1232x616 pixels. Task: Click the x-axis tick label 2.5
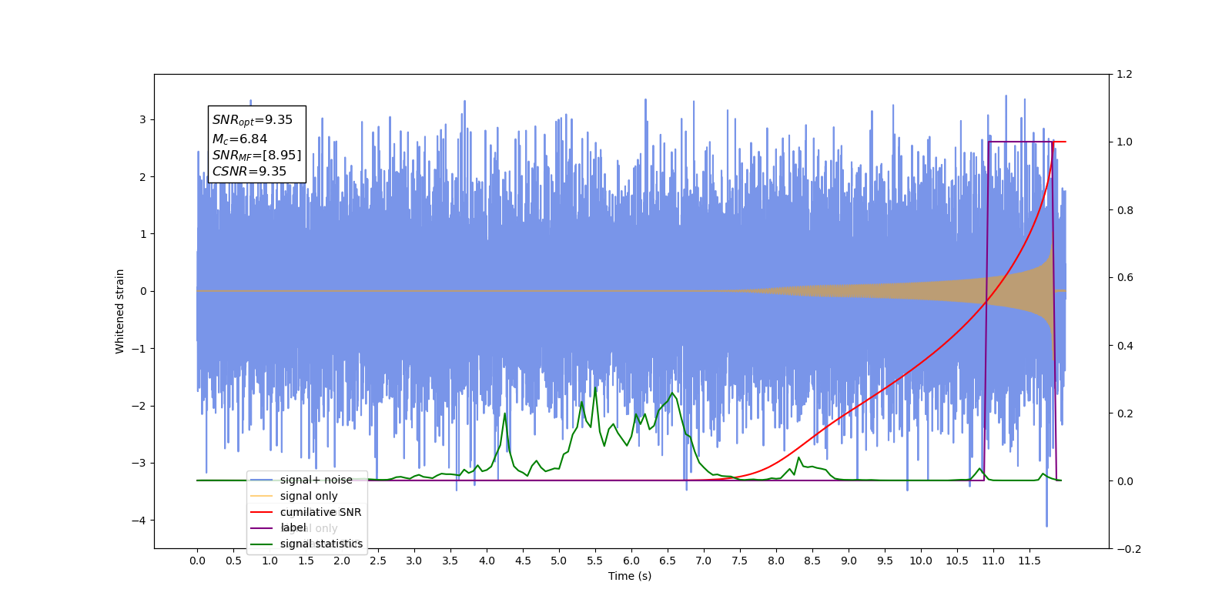378,561
